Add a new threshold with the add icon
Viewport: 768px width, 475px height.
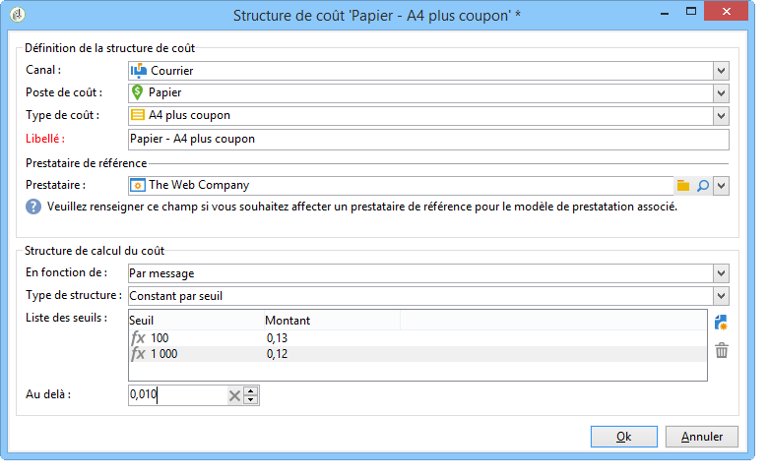721,323
